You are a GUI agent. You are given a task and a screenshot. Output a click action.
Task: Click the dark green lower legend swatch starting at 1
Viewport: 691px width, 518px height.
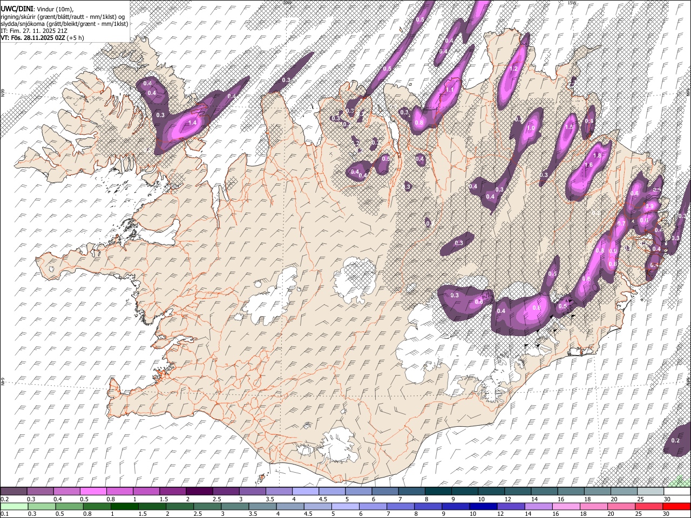point(124,506)
